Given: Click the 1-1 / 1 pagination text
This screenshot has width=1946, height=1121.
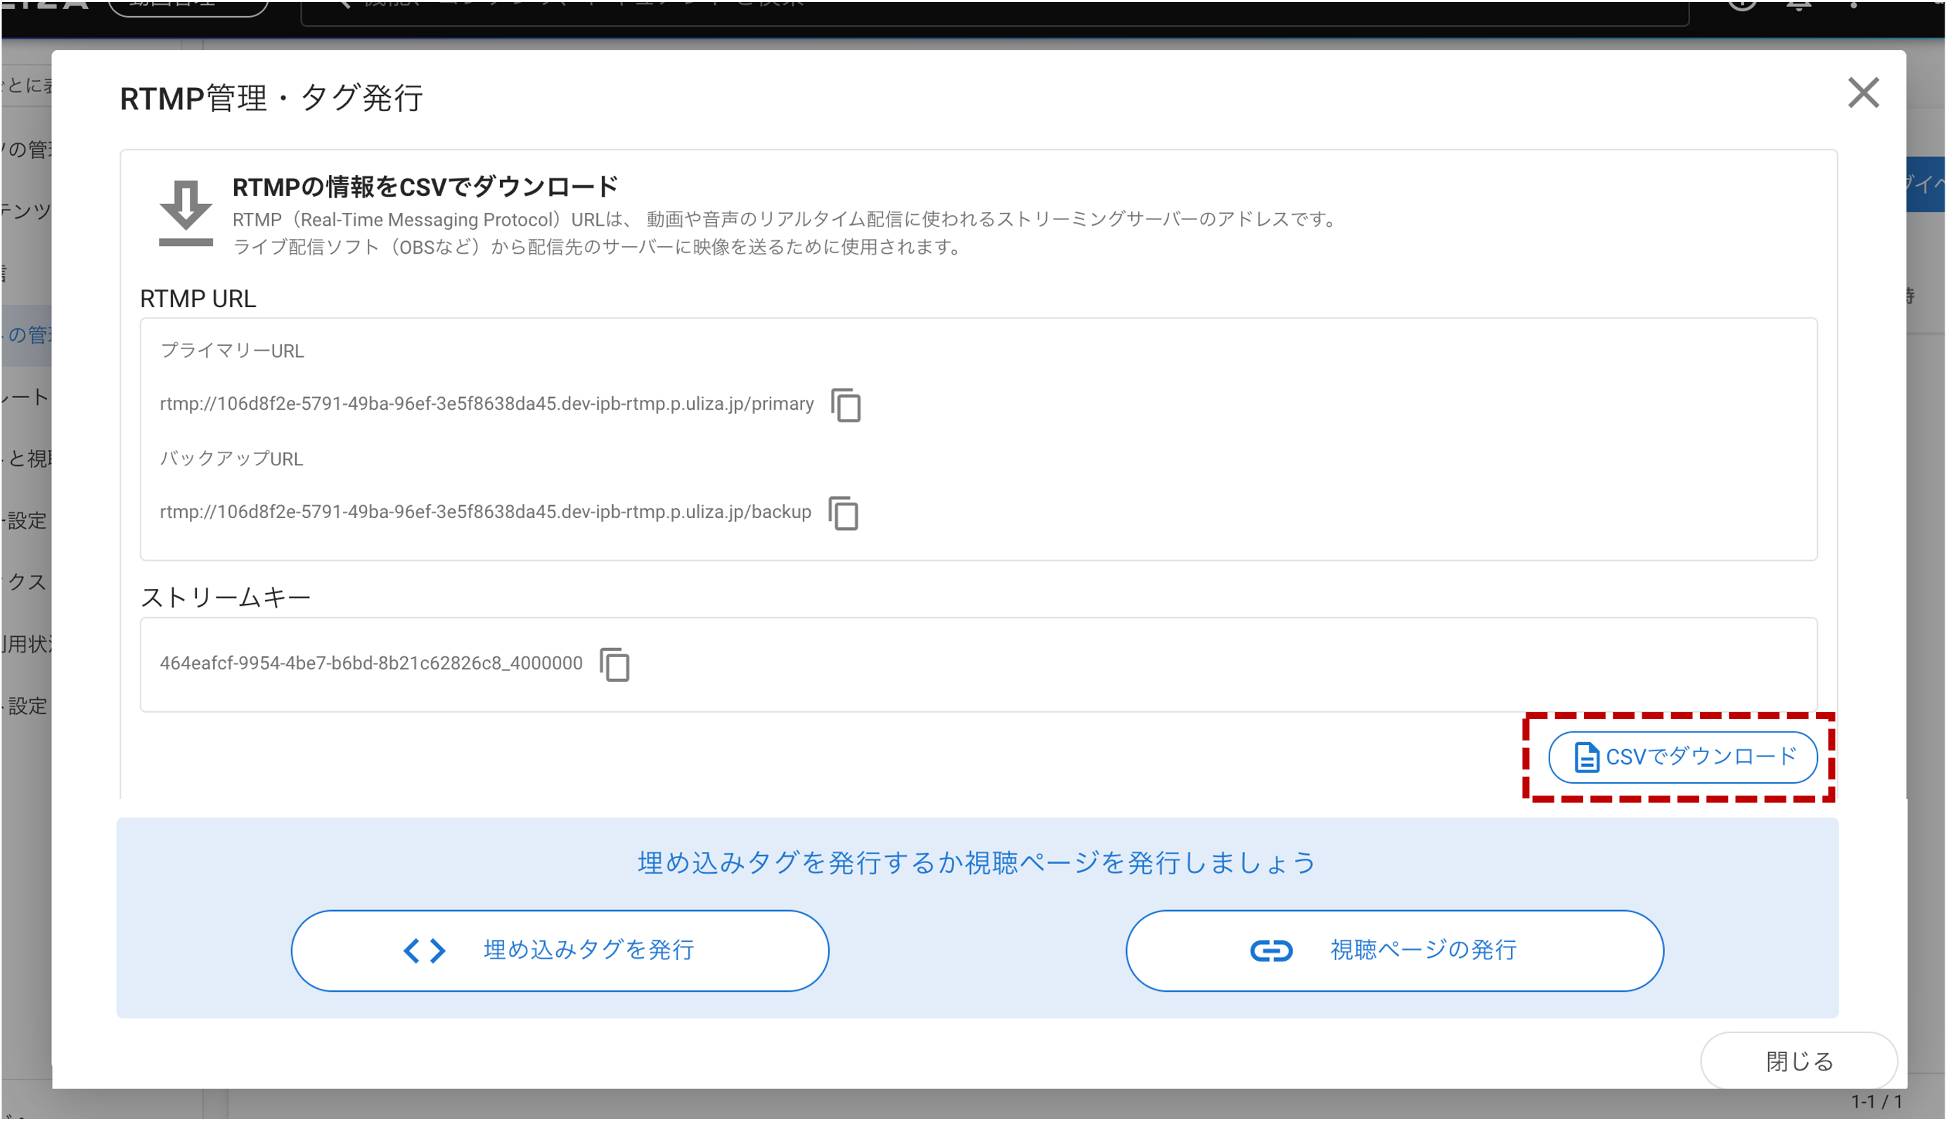Looking at the screenshot, I should [1876, 1102].
